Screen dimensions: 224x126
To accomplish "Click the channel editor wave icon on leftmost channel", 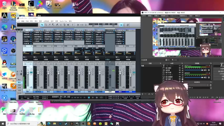I will point(31,87).
